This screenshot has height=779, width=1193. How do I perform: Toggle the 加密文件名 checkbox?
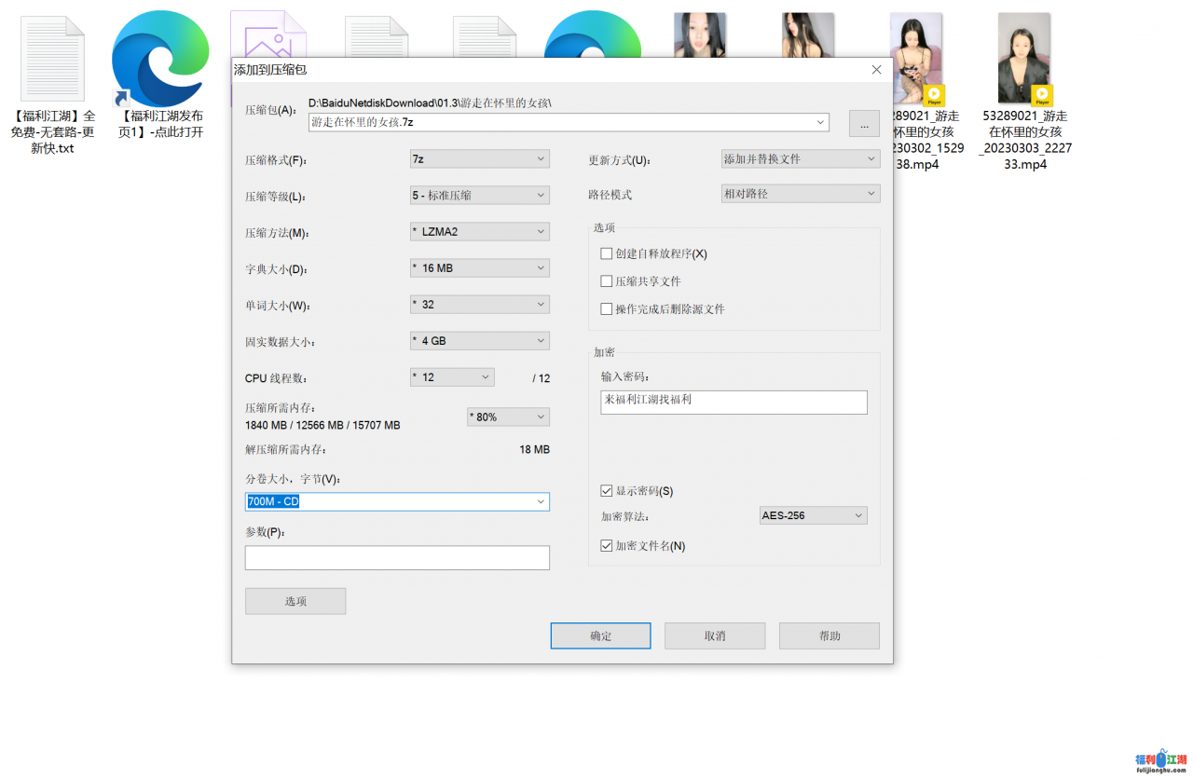(607, 546)
